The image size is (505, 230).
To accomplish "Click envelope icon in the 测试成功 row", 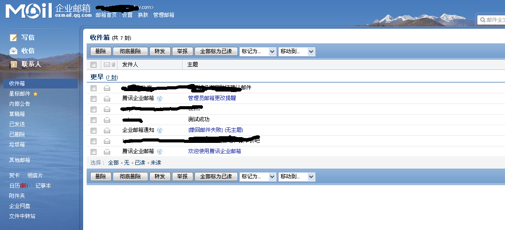I will (x=107, y=120).
